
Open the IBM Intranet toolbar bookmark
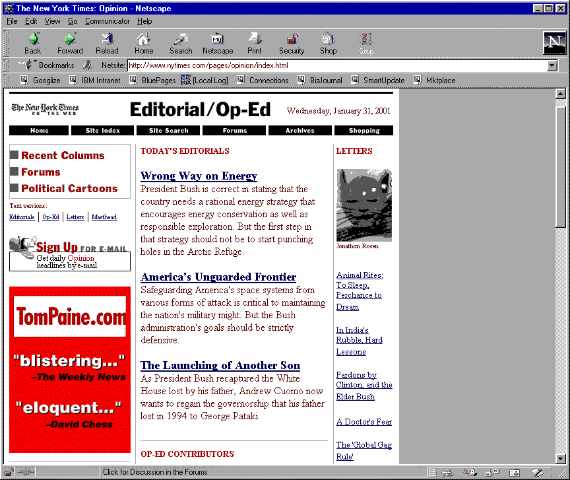click(x=94, y=80)
